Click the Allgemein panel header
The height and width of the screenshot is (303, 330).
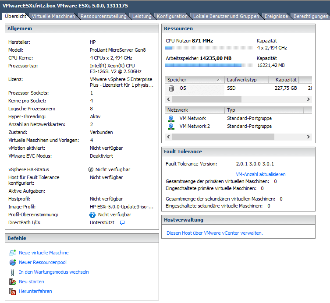coord(82,28)
